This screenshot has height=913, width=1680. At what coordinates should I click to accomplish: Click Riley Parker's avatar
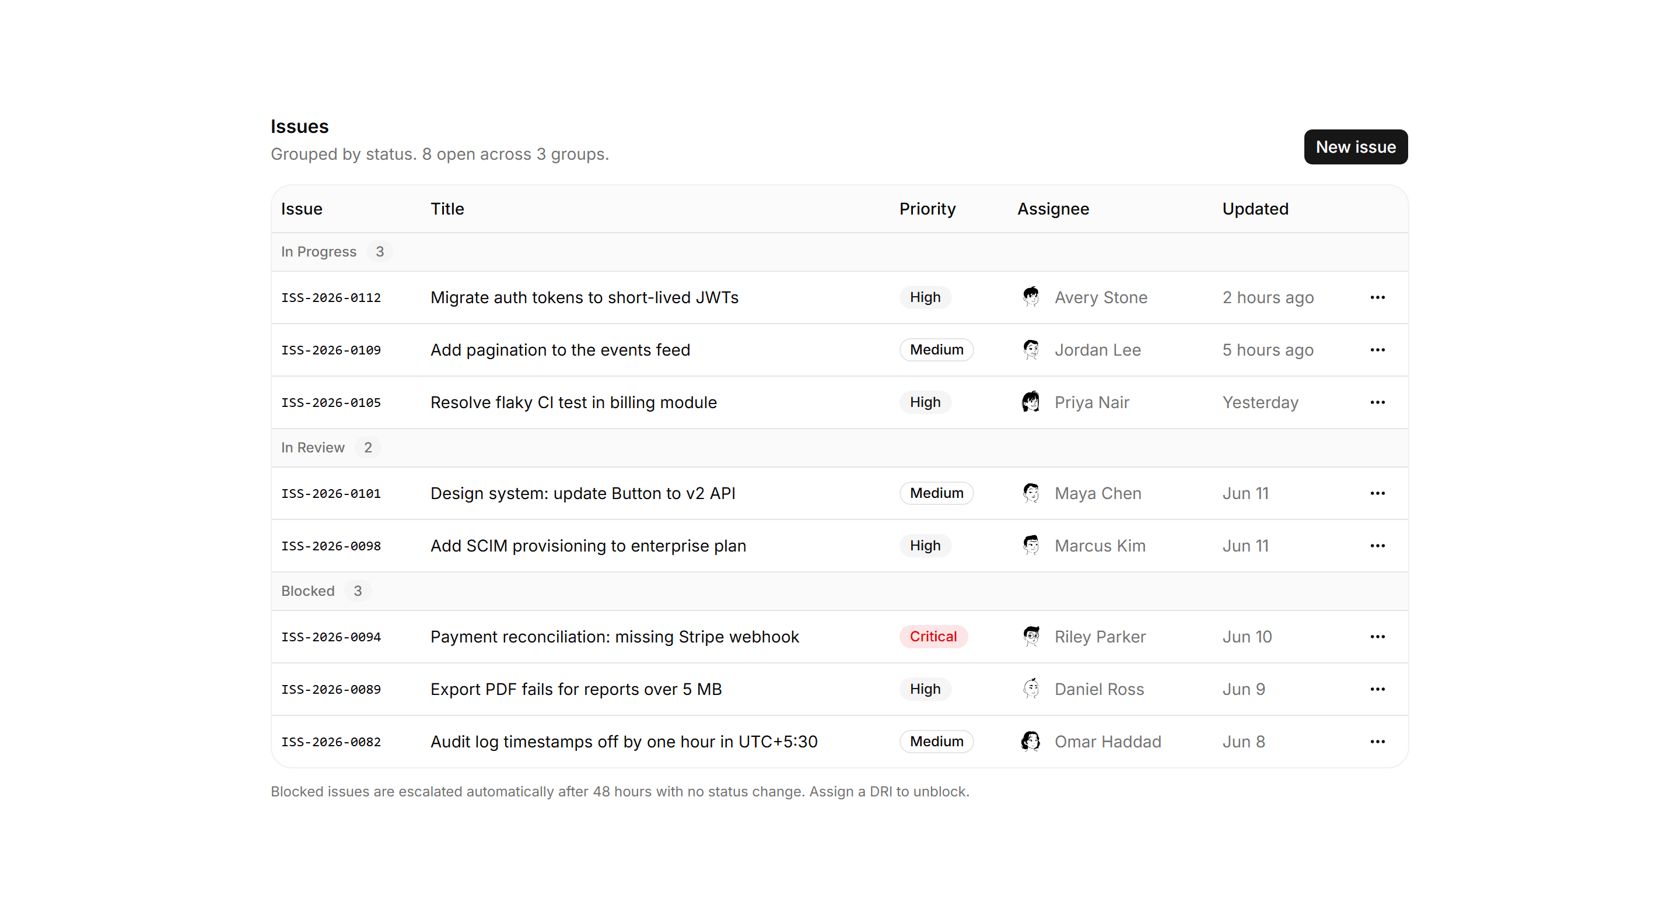(x=1031, y=637)
